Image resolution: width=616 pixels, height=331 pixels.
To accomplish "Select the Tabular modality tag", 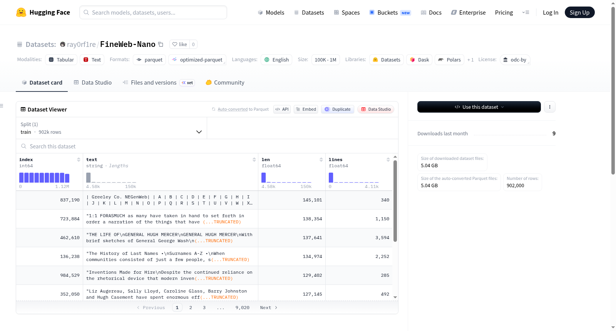I will (x=61, y=60).
